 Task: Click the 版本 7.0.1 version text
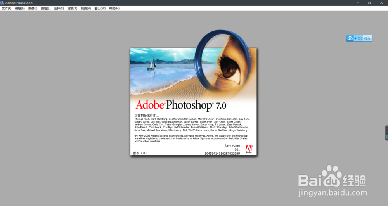(140, 153)
